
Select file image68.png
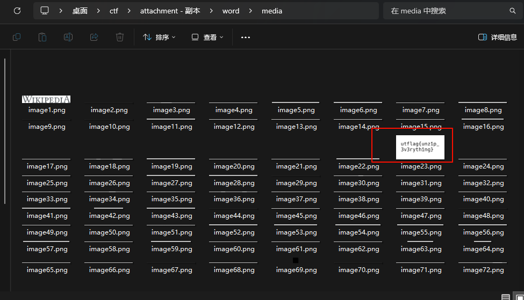click(234, 270)
